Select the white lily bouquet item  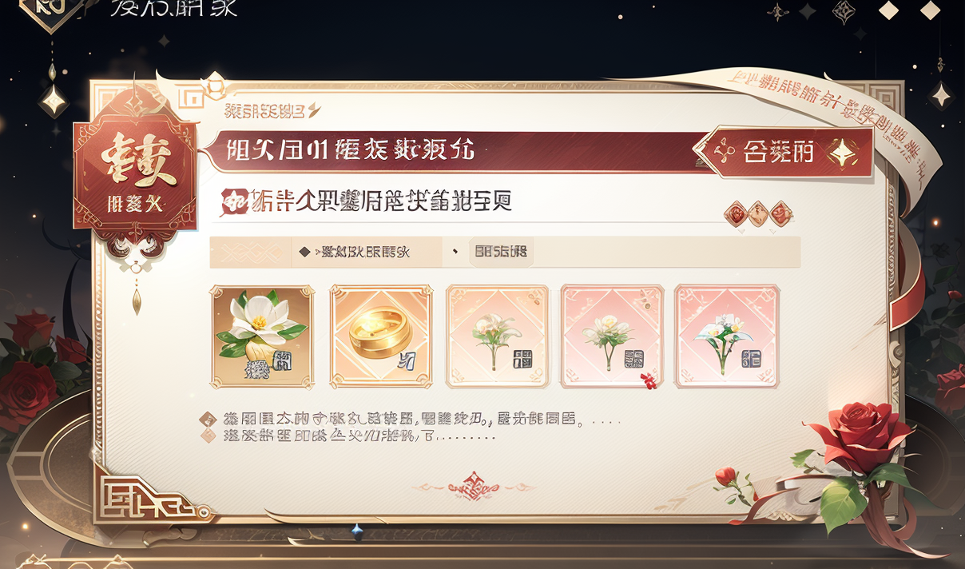pos(726,336)
